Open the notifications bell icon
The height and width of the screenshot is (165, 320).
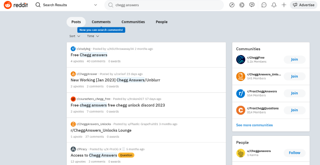click(274, 5)
